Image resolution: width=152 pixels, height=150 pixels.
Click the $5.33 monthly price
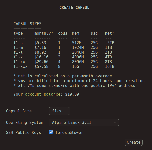click(40, 43)
